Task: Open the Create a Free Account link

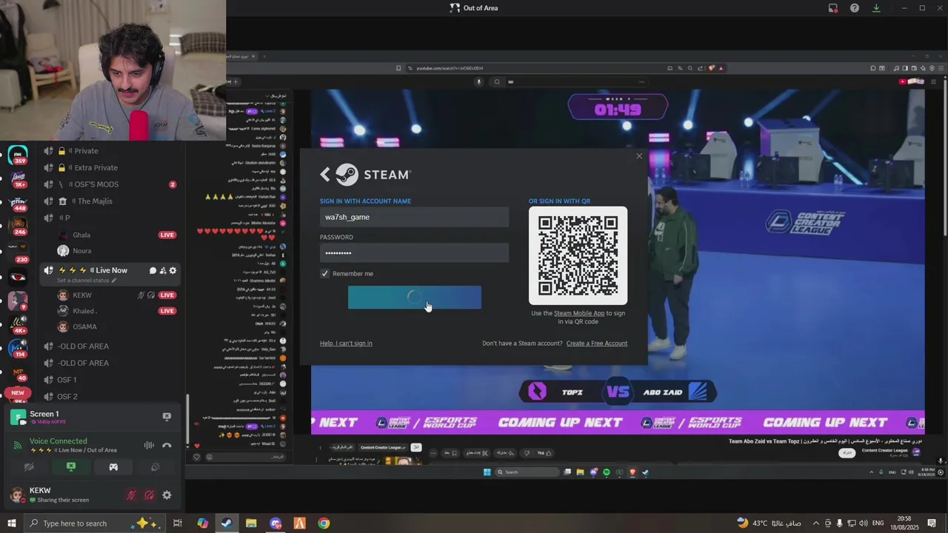Action: [x=597, y=343]
